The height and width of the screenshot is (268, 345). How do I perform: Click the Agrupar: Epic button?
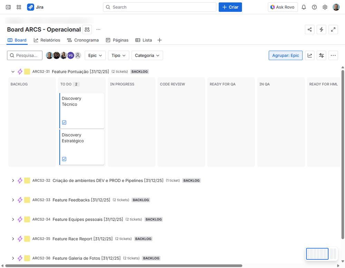coord(286,55)
